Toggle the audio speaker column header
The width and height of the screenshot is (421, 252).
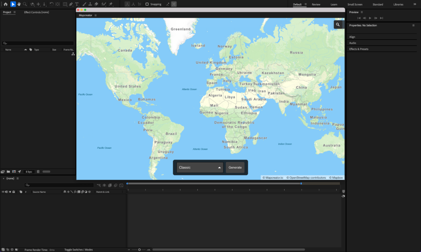(7, 192)
